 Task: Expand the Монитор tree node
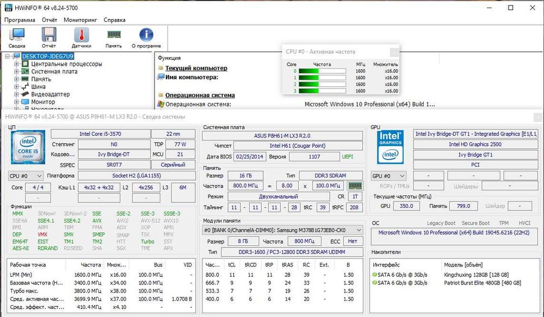click(16, 102)
